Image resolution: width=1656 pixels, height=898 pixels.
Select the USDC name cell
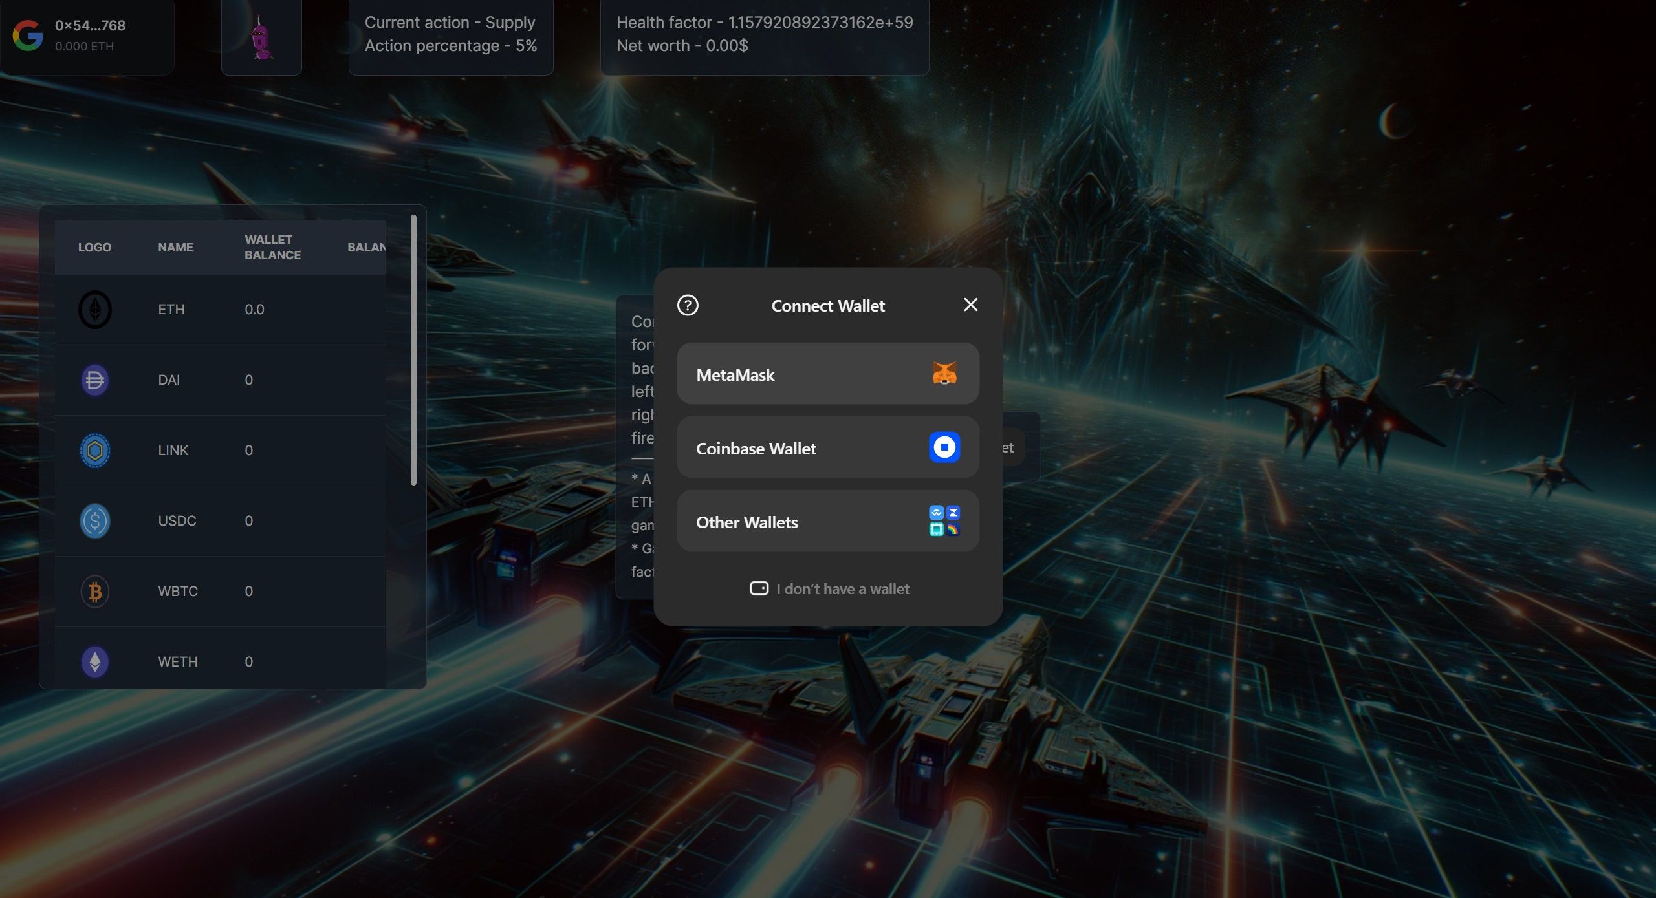tap(177, 521)
